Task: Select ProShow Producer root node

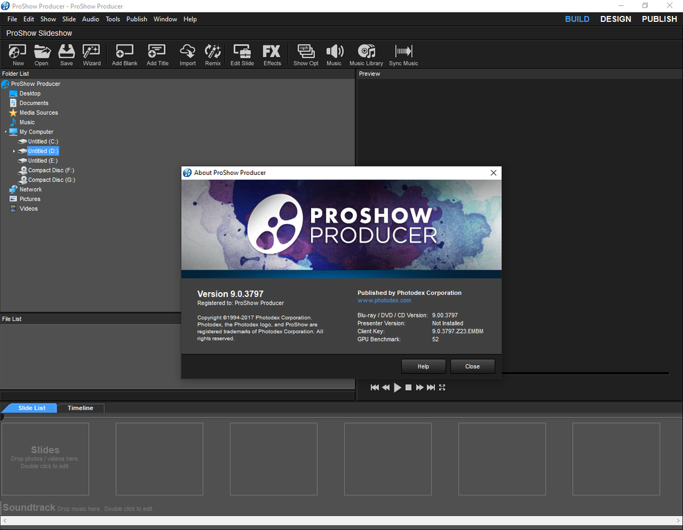Action: 35,84
